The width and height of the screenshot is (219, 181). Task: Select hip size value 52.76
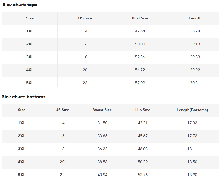tap(143, 175)
